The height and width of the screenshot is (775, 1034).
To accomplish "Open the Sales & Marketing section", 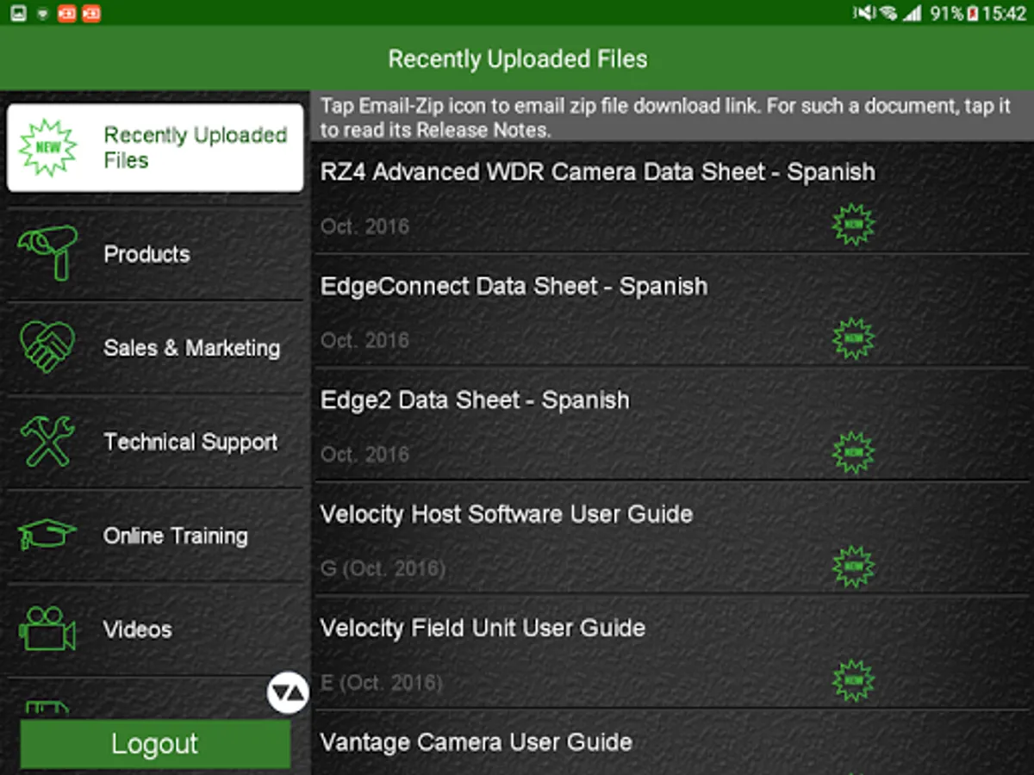I will [155, 348].
